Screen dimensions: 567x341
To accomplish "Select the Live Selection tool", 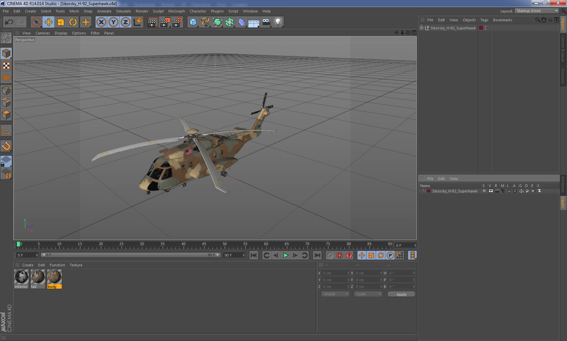I will 36,22.
